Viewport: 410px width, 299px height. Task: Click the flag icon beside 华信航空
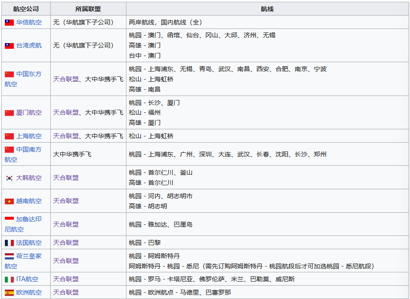(x=9, y=23)
